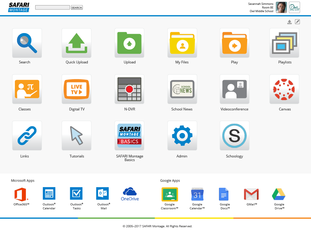Open OneDrive cloud app
This screenshot has height=233, width=311.
click(x=130, y=194)
